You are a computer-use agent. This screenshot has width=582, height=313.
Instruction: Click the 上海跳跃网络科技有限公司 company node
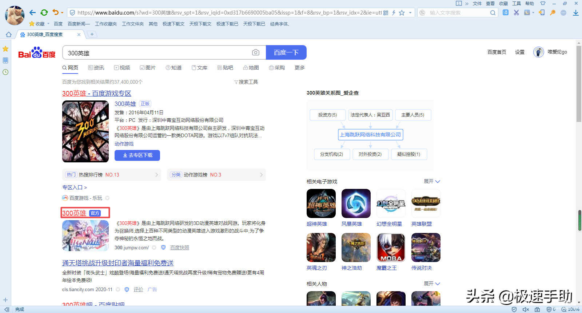[x=370, y=135]
